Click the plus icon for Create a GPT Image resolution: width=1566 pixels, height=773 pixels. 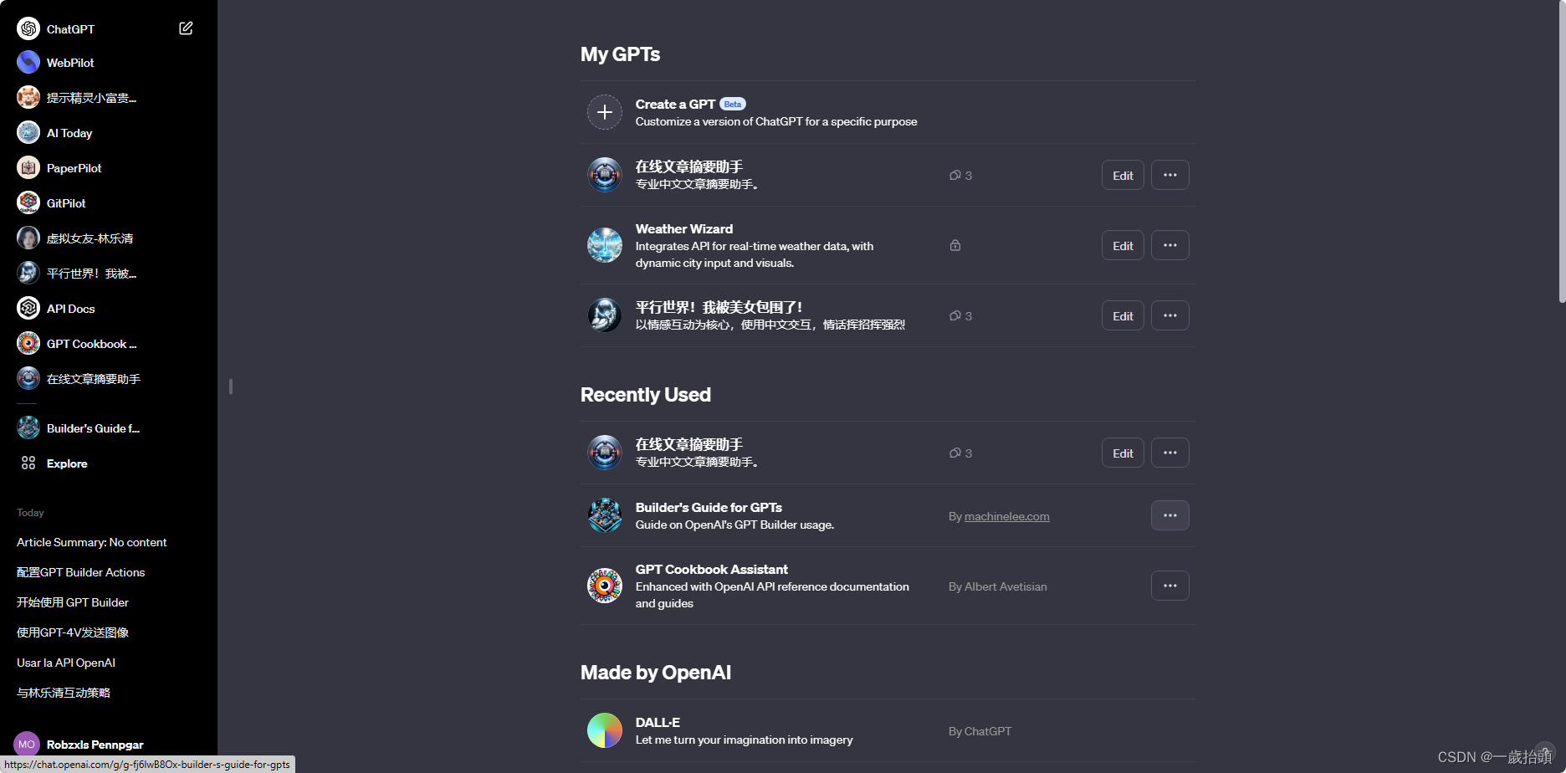[x=605, y=112]
